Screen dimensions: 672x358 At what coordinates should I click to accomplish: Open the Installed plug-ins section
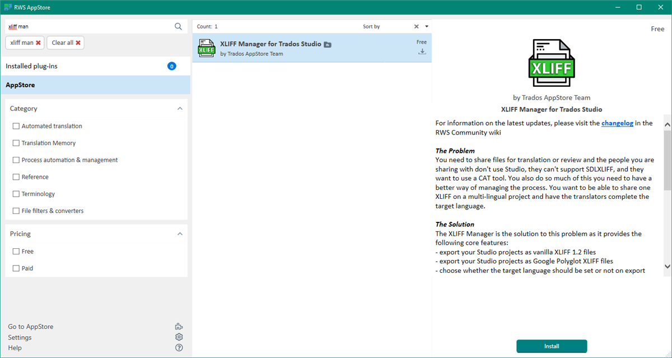(95, 66)
